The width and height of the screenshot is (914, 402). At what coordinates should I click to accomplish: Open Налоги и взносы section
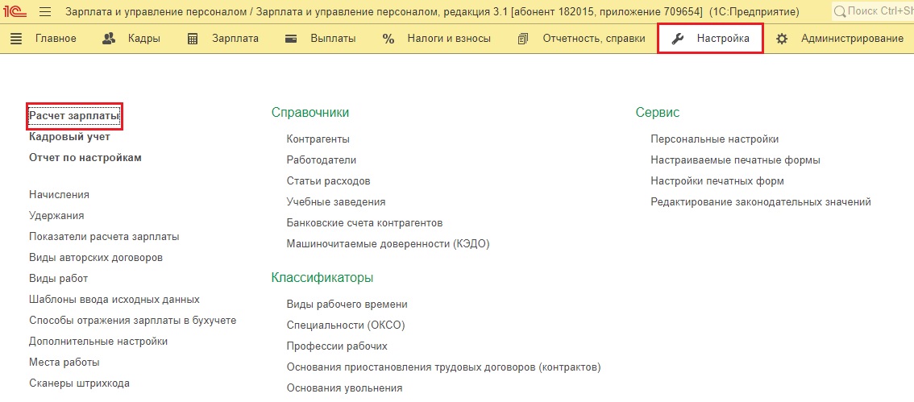[449, 39]
